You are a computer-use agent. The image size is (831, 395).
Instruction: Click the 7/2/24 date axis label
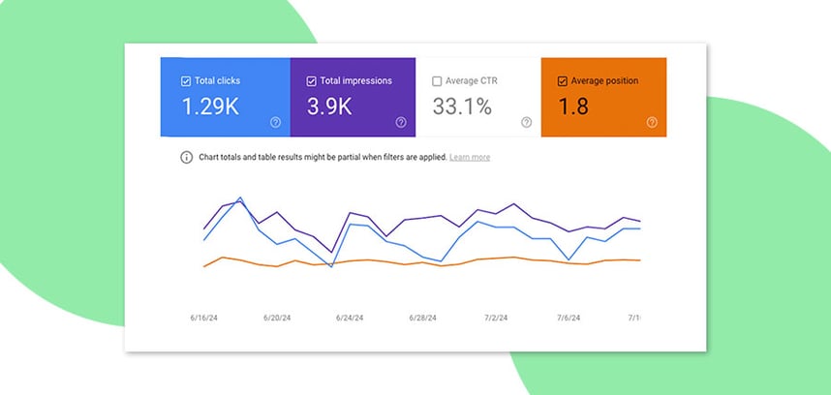496,319
